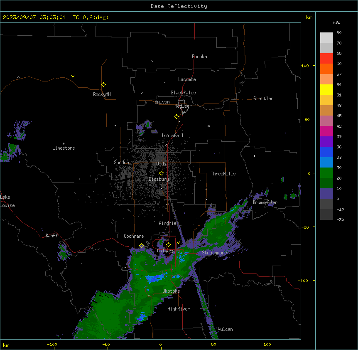Viewport: 358px width, 350px height.
Task: Click the Stettler city label
Action: (x=263, y=99)
